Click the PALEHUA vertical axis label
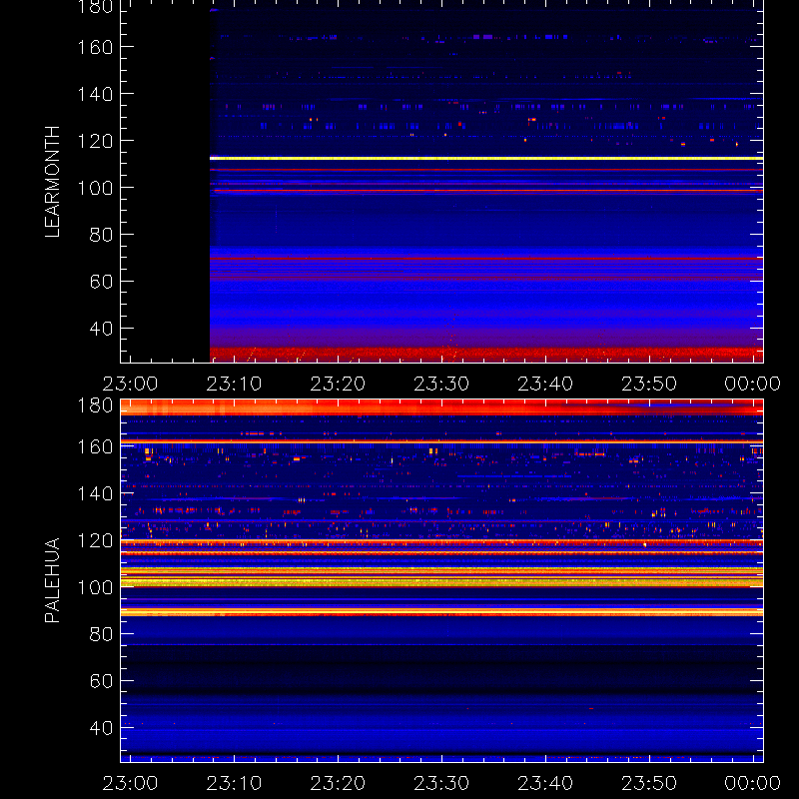 point(52,580)
